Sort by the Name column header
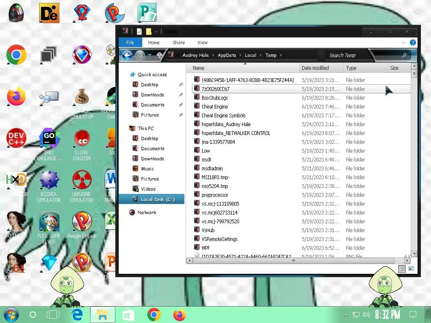This screenshot has height=323, width=431. [243, 68]
